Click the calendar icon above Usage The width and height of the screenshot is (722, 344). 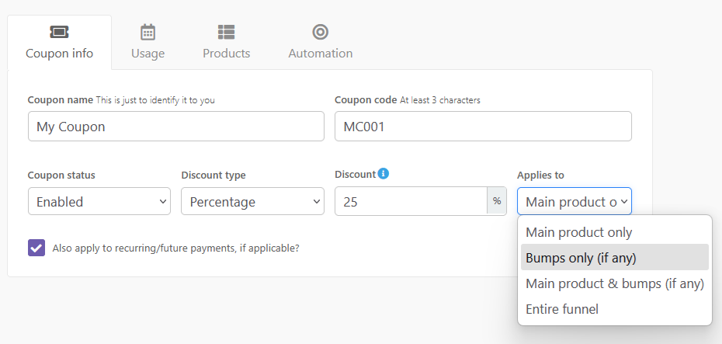[148, 32]
